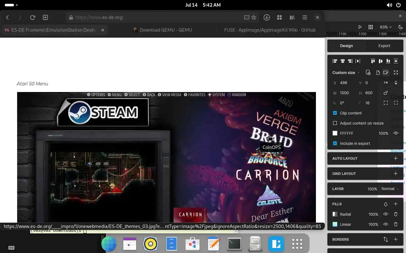This screenshot has width=406, height=253.
Task: Toggle independent corner radius icon
Action: point(386,103)
